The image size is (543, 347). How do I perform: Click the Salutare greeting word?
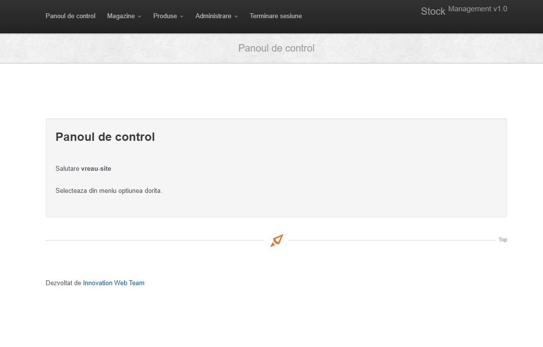pos(67,169)
